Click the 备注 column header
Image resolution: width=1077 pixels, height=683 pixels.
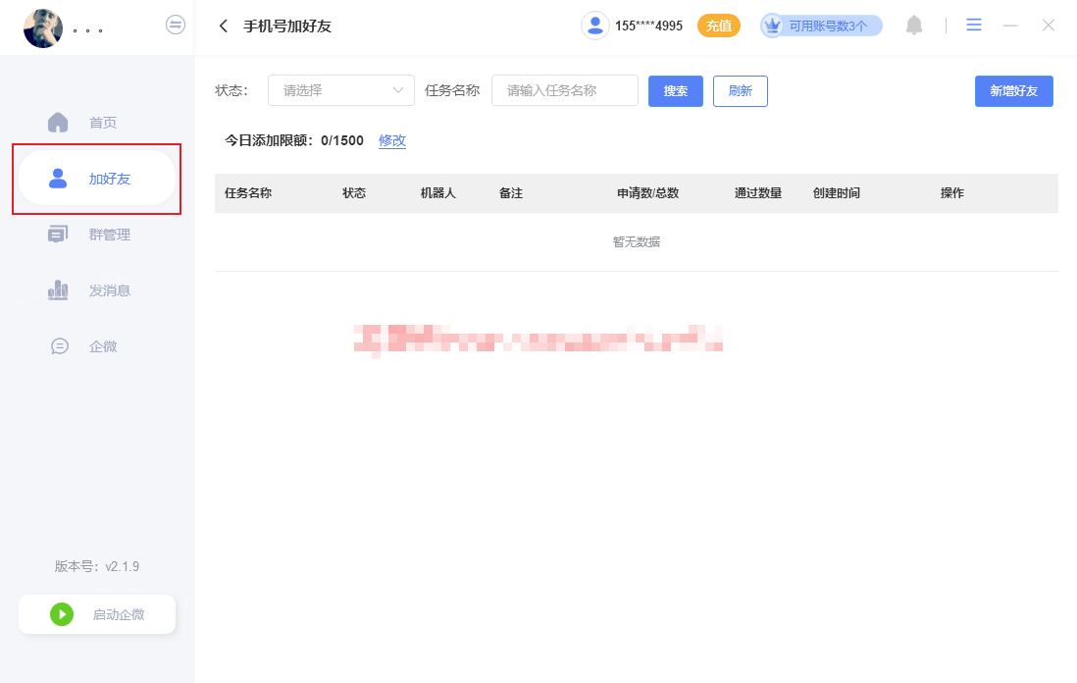[x=510, y=193]
